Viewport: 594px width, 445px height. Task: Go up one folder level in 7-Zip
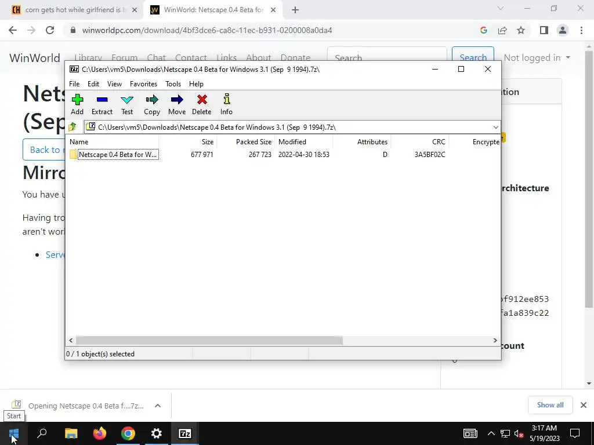click(x=73, y=127)
